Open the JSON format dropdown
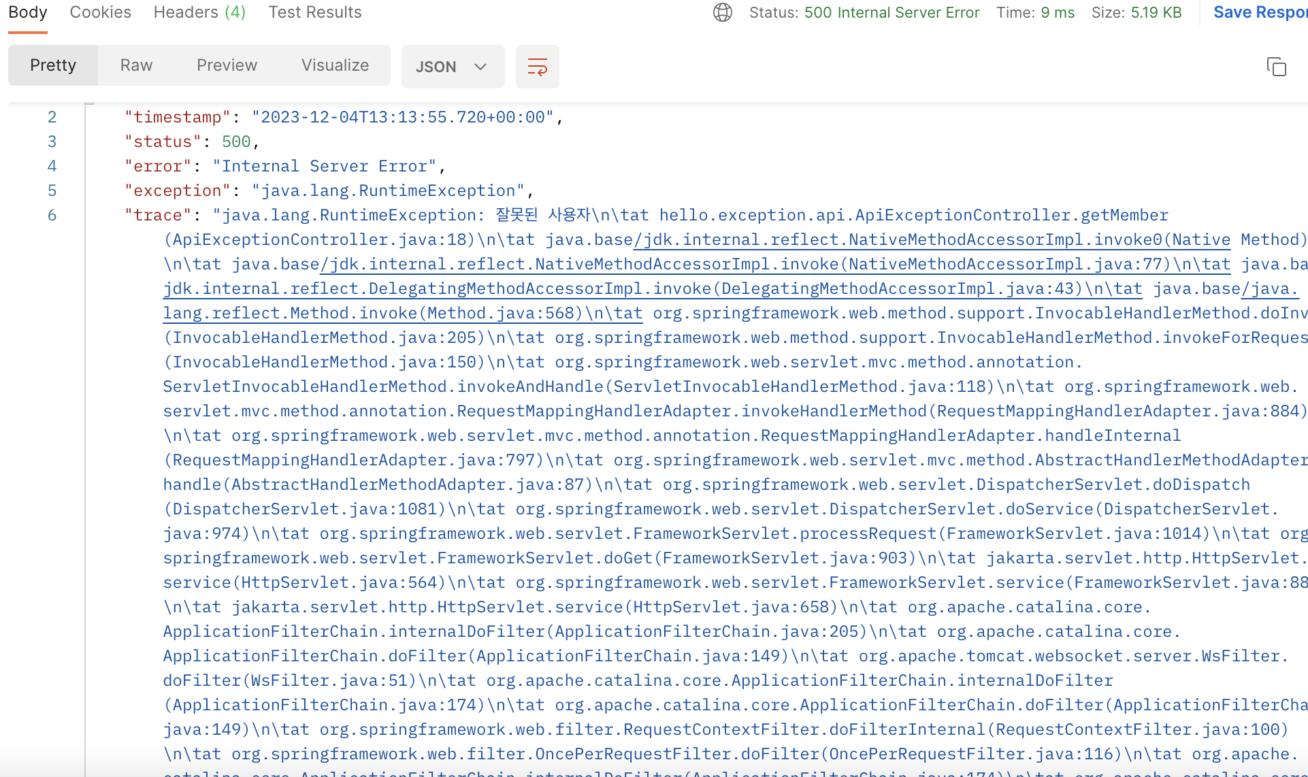The width and height of the screenshot is (1308, 777). [452, 67]
